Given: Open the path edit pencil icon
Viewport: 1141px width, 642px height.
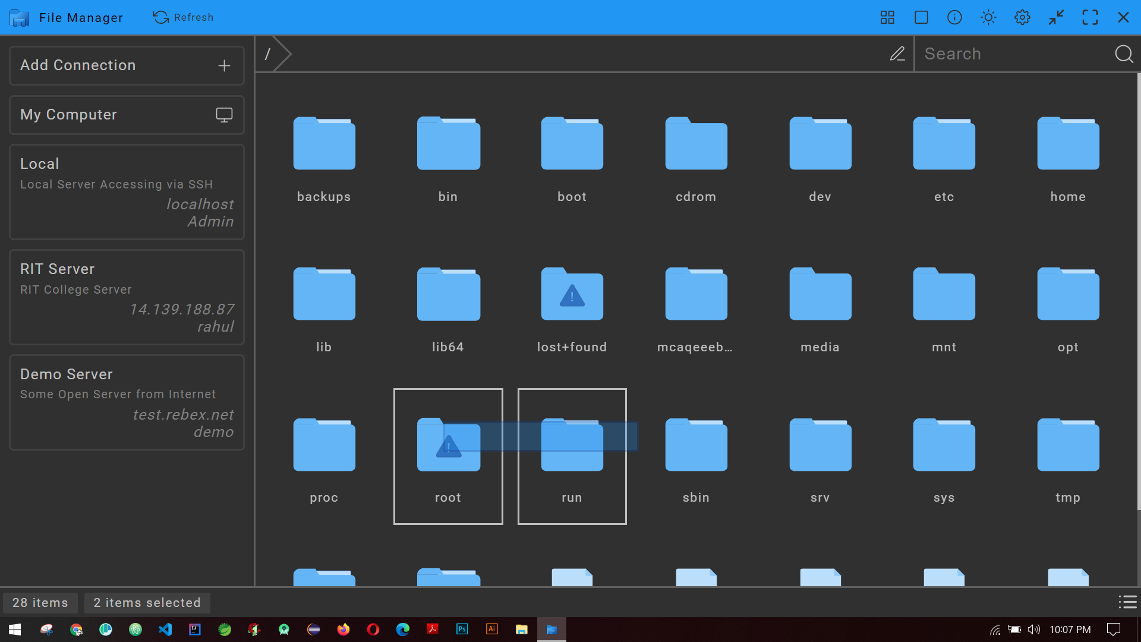Looking at the screenshot, I should (897, 53).
